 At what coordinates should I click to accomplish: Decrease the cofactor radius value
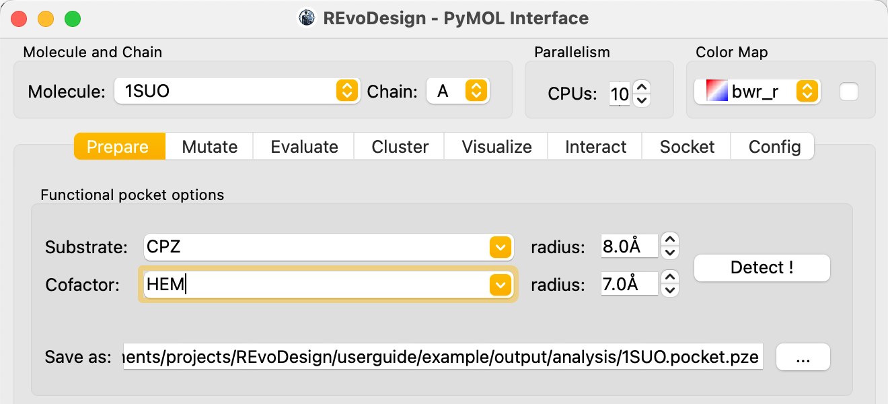(669, 291)
